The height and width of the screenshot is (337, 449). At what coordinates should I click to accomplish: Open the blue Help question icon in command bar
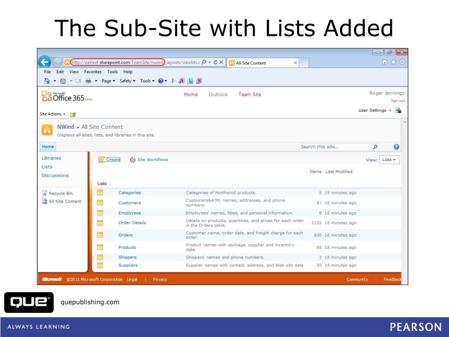tap(160, 81)
